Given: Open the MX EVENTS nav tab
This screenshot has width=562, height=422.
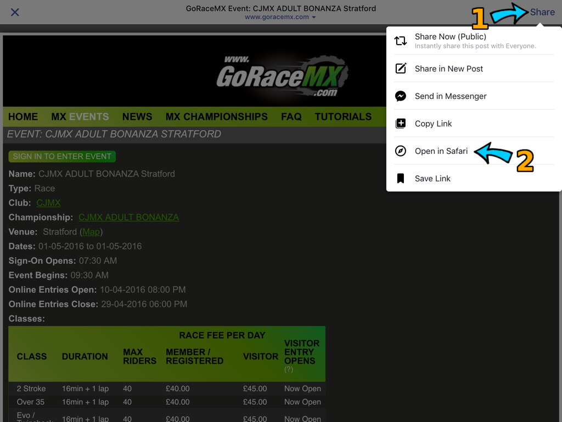Looking at the screenshot, I should (80, 116).
